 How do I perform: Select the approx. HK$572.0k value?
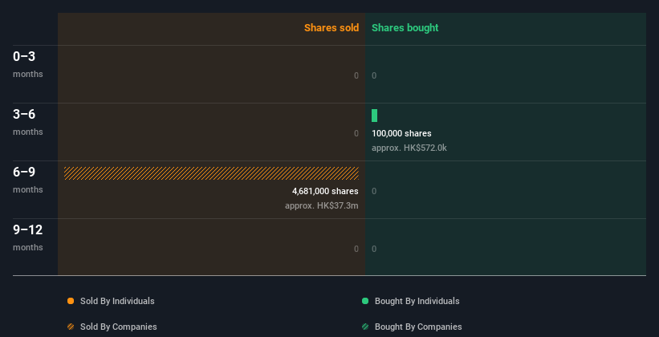pos(409,148)
